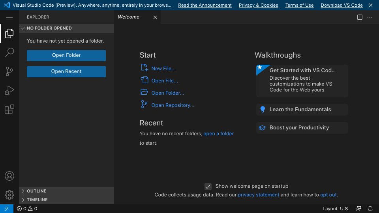Select the Explorer files icon

tap(9, 33)
